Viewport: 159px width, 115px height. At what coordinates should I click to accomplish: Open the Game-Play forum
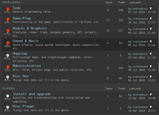pyautogui.click(x=22, y=18)
